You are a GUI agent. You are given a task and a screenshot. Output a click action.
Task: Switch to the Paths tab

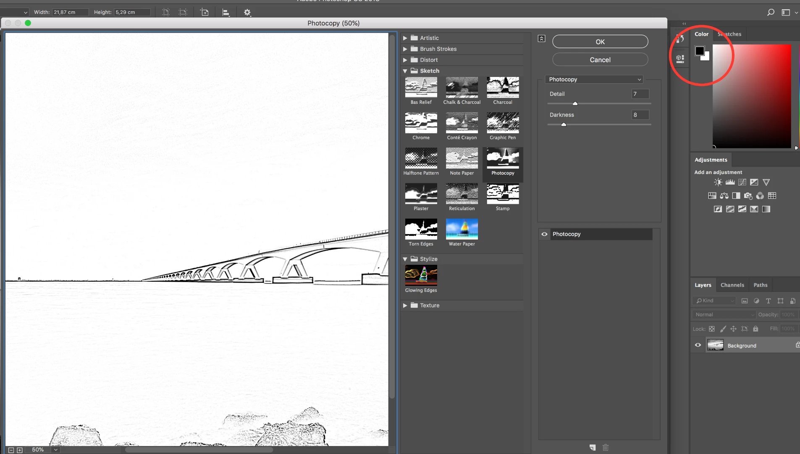[x=760, y=285]
